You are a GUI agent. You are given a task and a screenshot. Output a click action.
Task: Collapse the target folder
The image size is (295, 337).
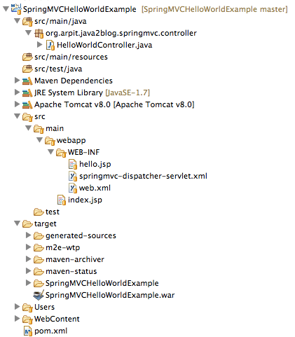coord(17,223)
